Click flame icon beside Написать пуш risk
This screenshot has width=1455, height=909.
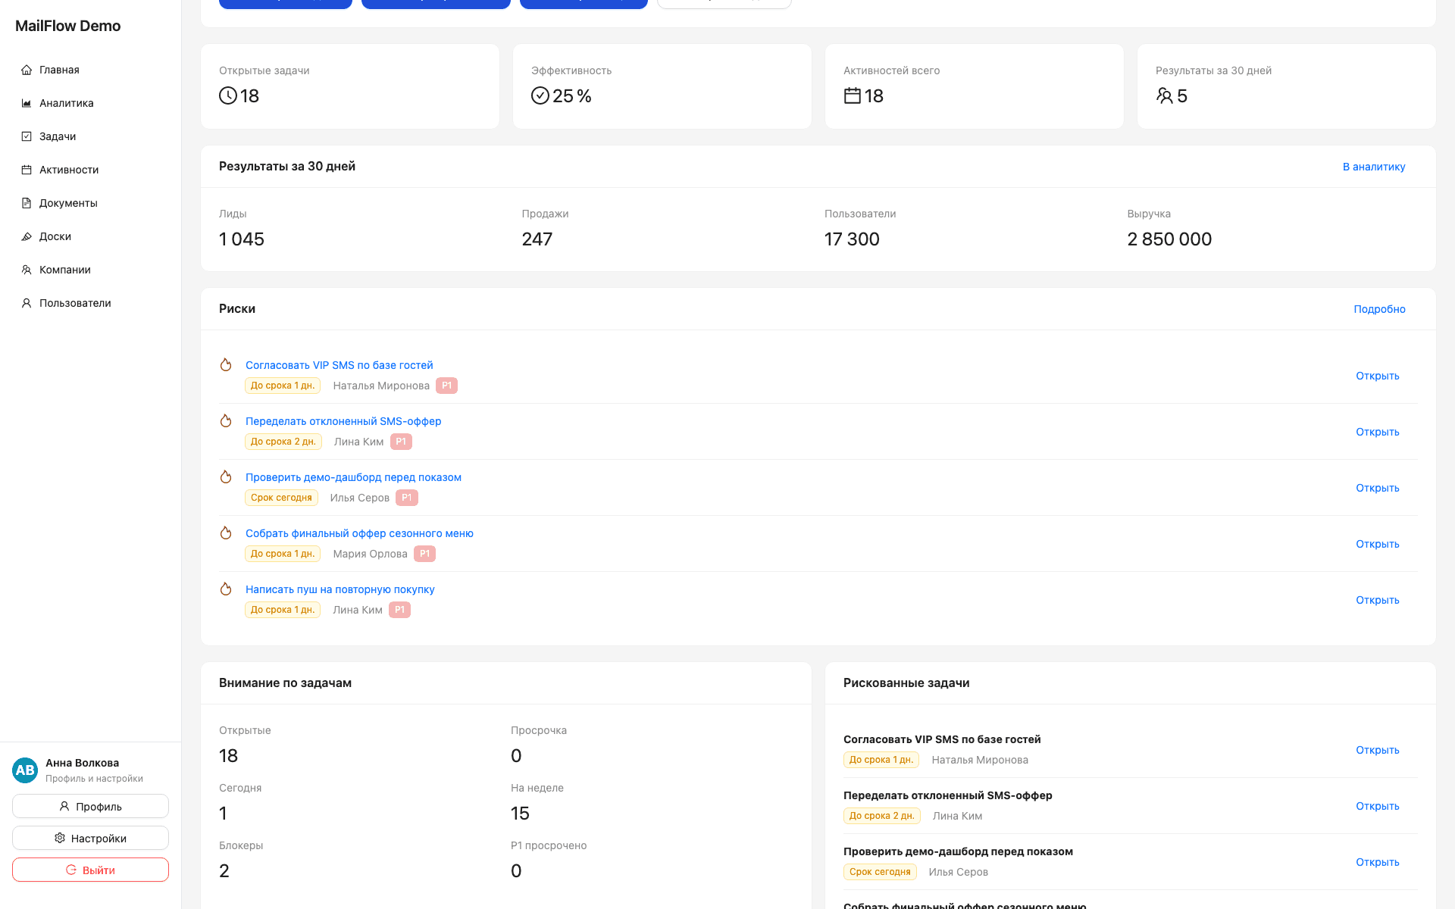pyautogui.click(x=226, y=589)
